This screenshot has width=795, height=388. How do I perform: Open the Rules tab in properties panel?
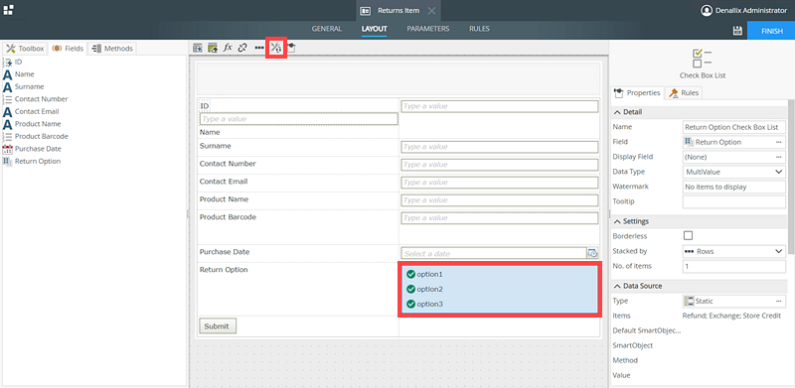point(684,92)
